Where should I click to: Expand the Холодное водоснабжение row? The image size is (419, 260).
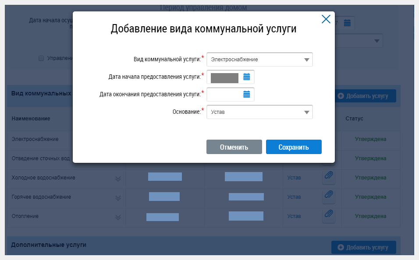pyautogui.click(x=117, y=179)
